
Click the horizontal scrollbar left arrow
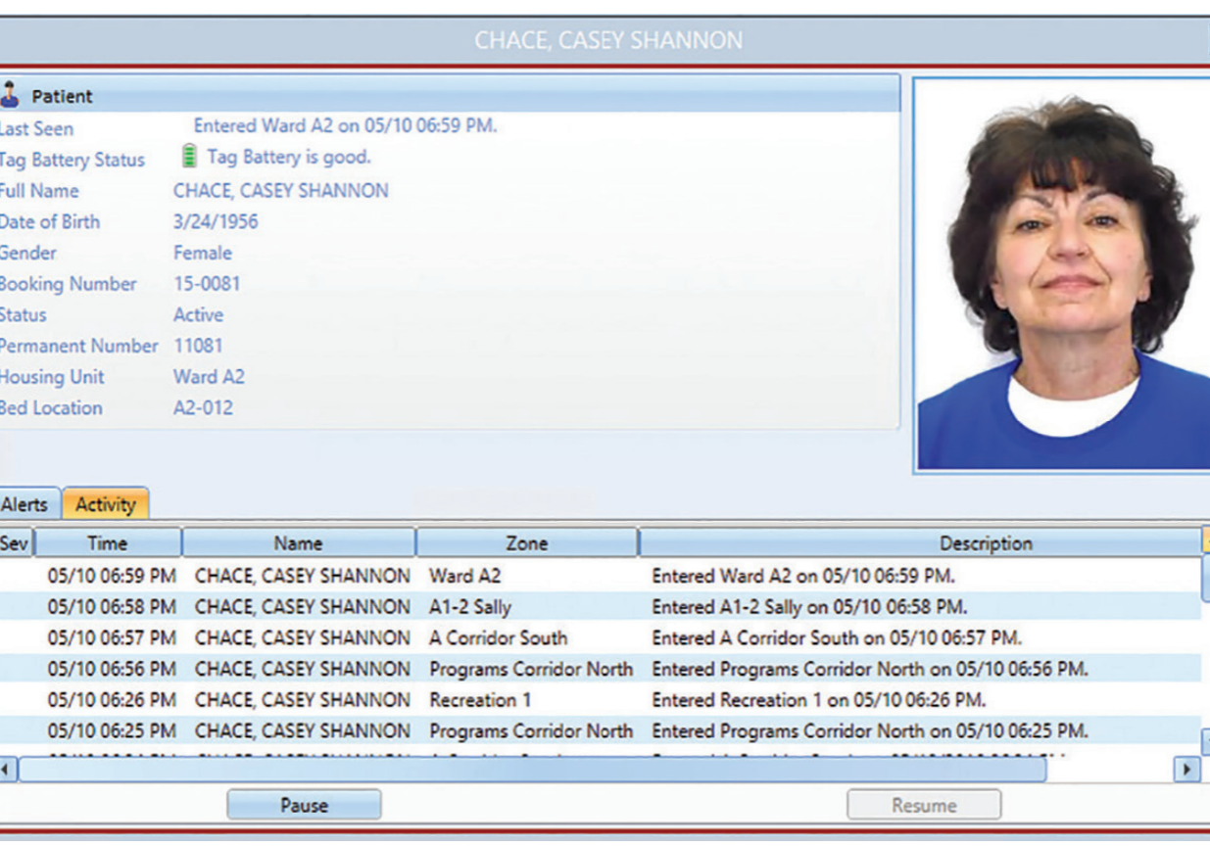7,769
